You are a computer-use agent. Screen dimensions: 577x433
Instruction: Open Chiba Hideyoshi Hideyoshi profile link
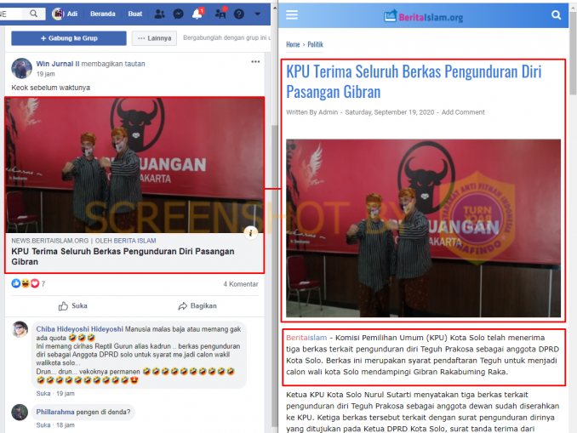(x=79, y=329)
